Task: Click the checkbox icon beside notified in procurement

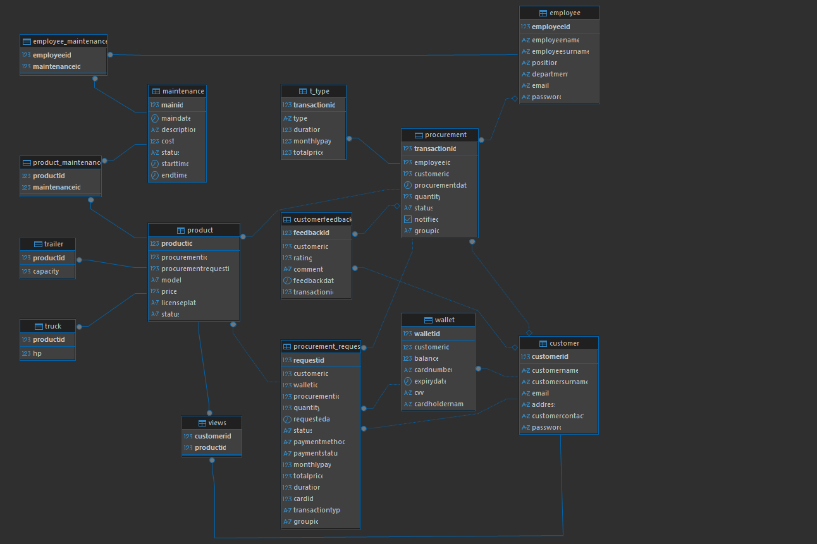Action: tap(407, 219)
